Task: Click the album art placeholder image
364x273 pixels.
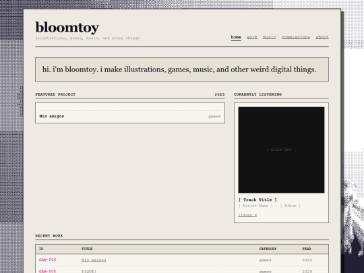Action: [281, 150]
